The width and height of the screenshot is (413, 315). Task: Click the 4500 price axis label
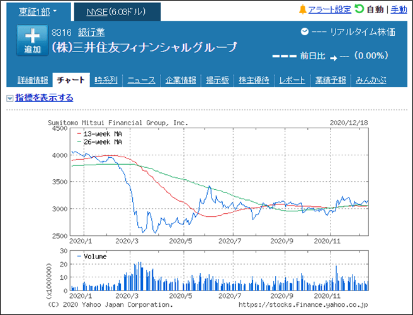60,128
